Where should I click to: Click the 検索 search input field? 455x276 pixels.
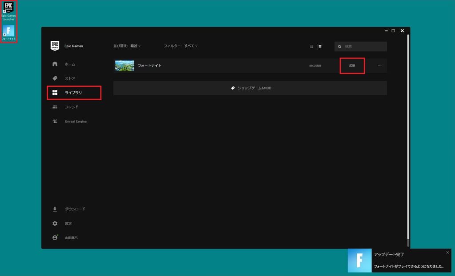[x=360, y=47]
